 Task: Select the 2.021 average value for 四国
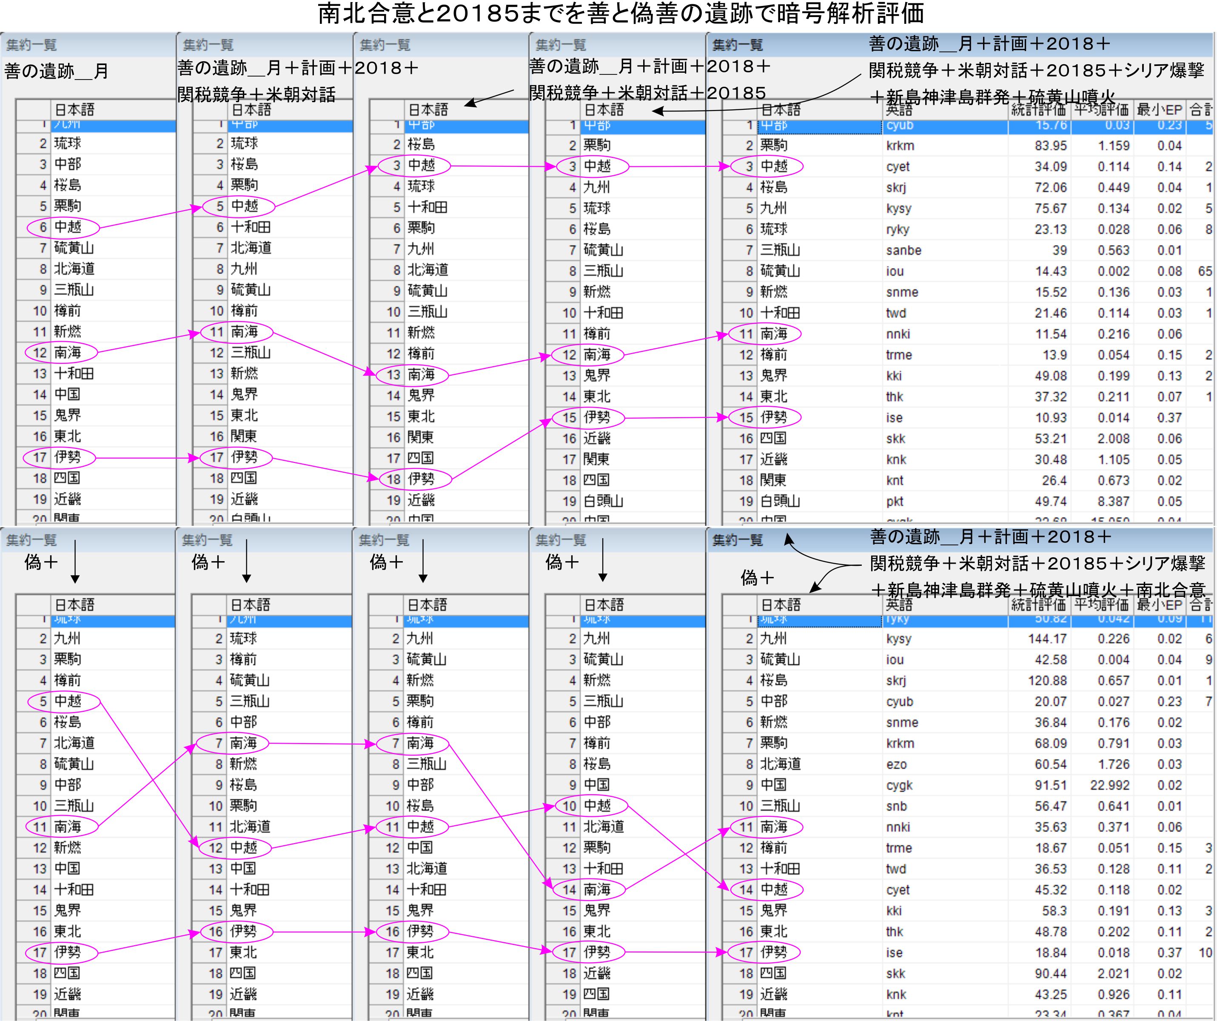coord(1113,974)
